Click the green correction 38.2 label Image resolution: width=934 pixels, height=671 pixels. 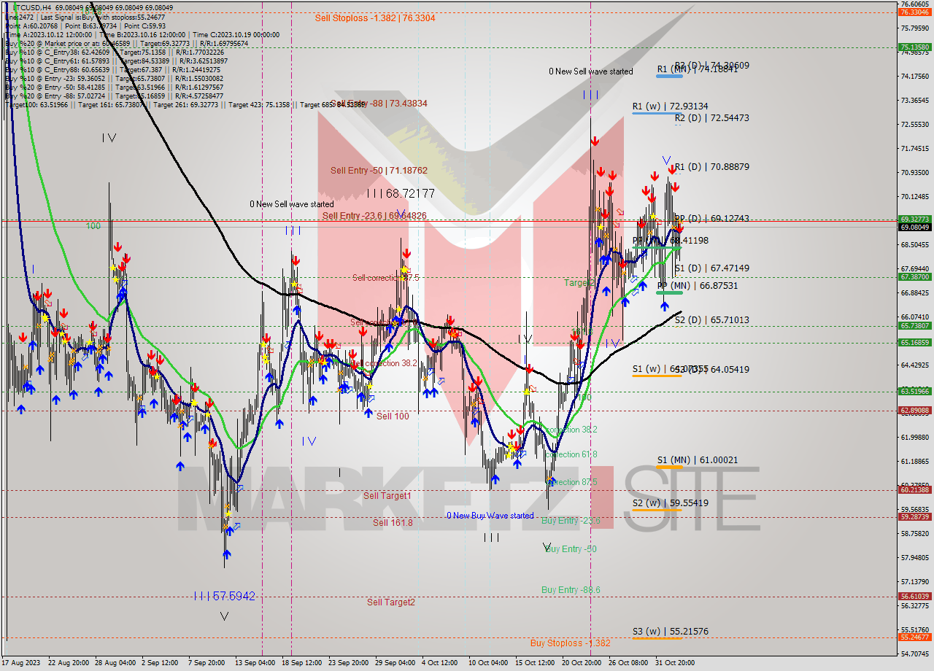572,430
